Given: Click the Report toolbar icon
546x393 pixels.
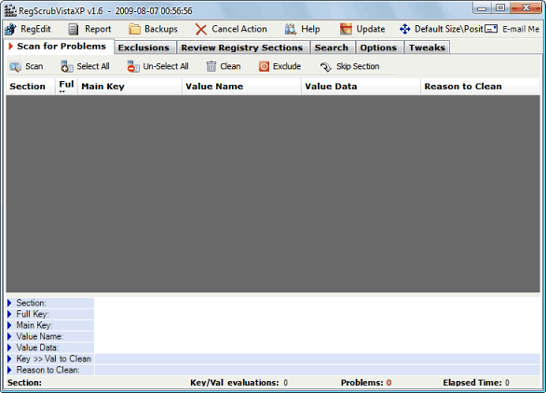Looking at the screenshot, I should point(73,29).
